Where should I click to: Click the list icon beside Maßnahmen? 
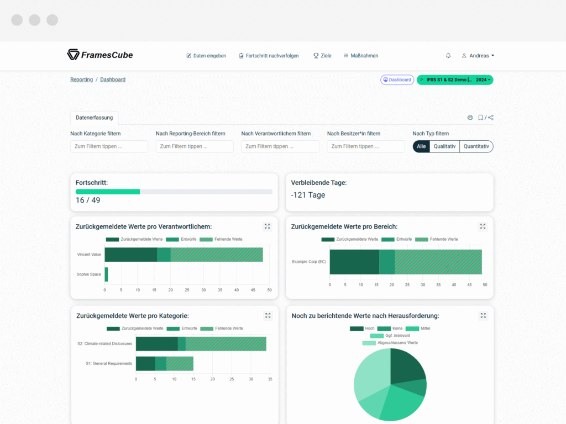[x=346, y=56]
